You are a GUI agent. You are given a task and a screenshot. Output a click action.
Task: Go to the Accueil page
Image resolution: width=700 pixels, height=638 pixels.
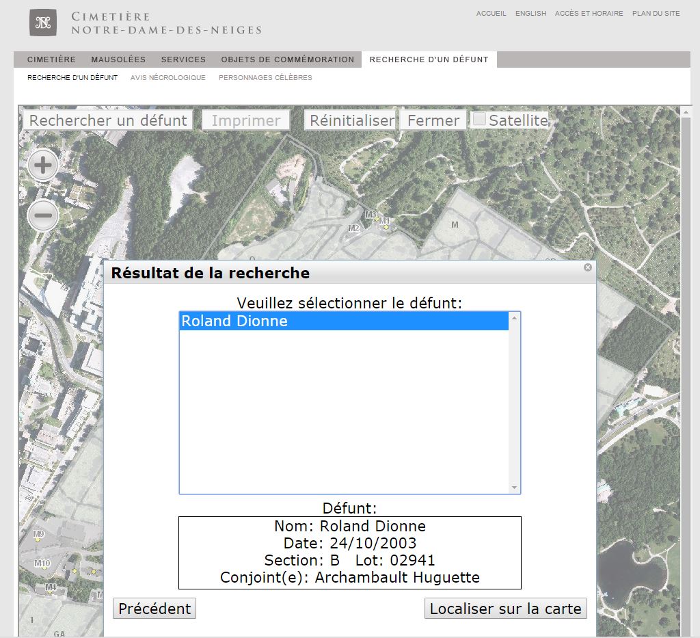pos(491,14)
